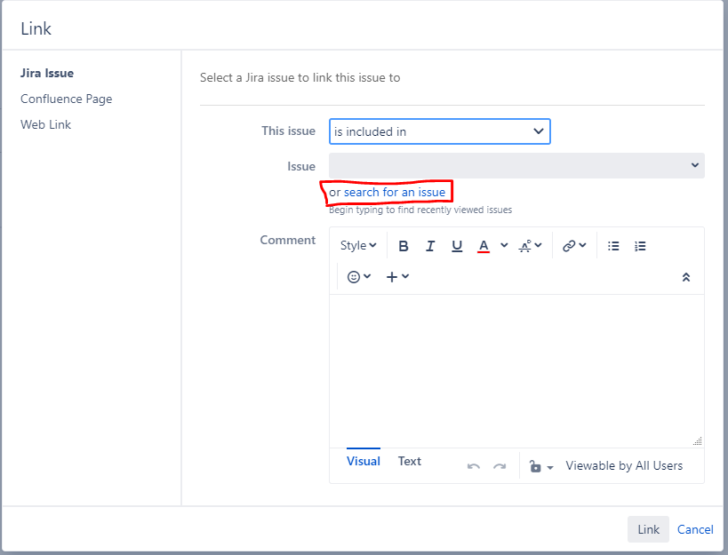Screen dimensions: 728x555
Task: Click the comment area resize handle
Action: tap(698, 441)
